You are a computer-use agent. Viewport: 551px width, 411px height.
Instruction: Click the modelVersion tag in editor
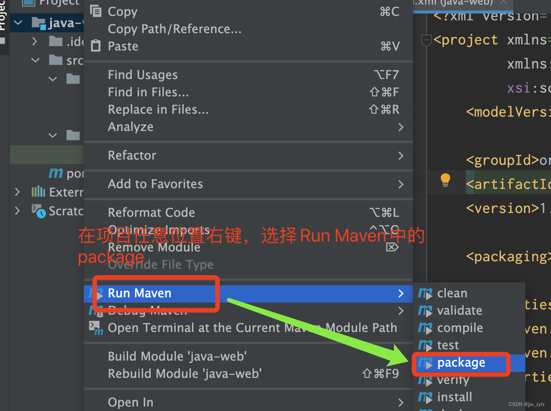[508, 112]
